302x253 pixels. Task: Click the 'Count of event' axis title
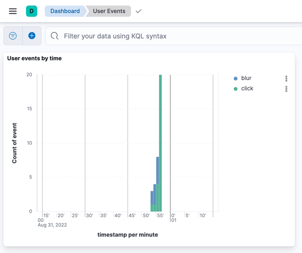(x=15, y=143)
